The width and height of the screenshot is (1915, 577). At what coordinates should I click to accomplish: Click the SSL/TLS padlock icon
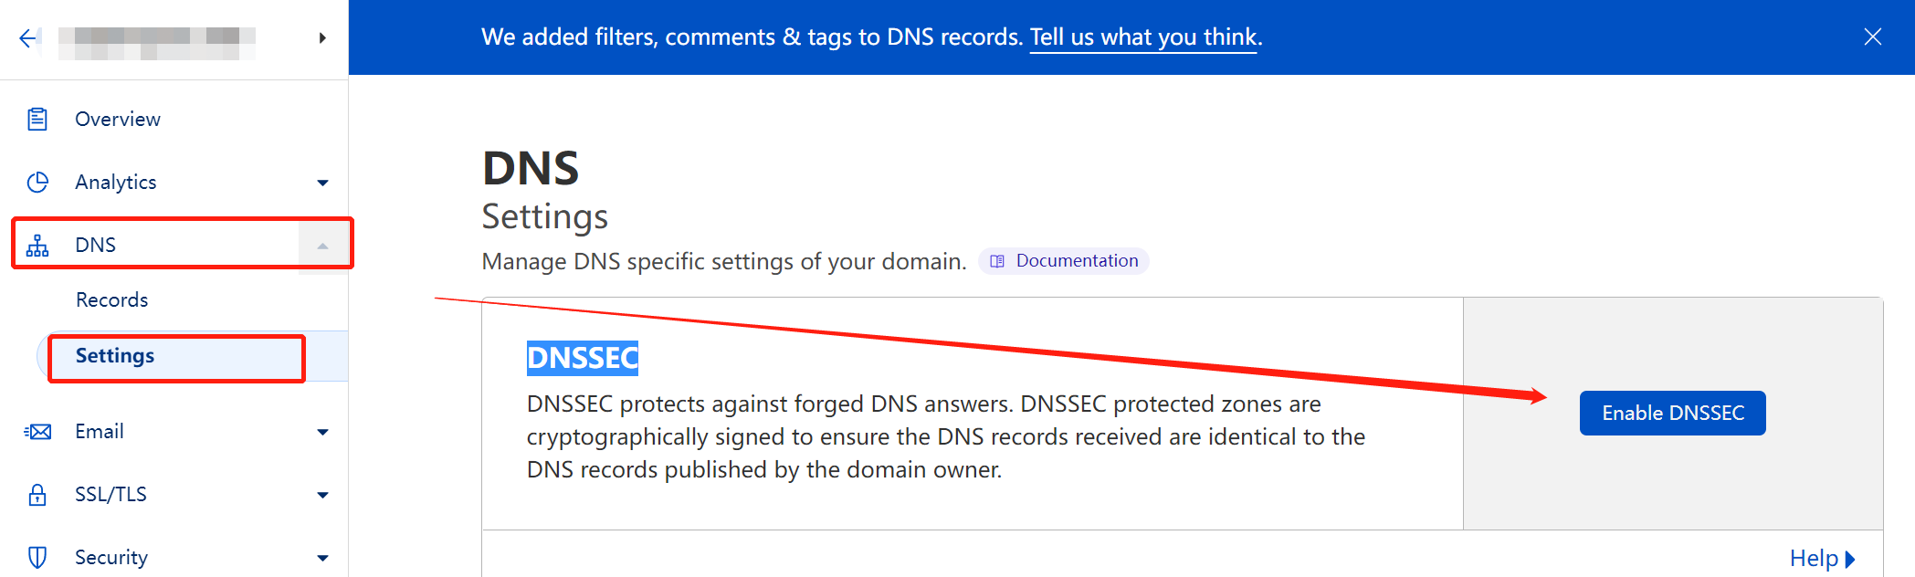point(37,495)
